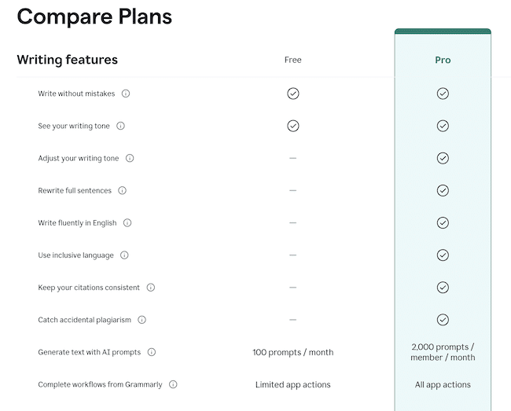This screenshot has height=411, width=511.
Task: Open info icon beside Rewrite full sentences
Action: 122,190
